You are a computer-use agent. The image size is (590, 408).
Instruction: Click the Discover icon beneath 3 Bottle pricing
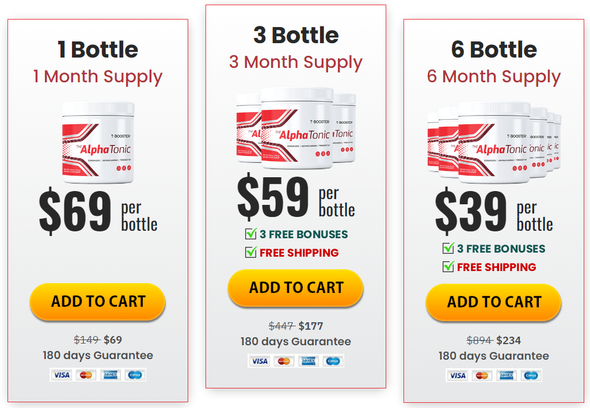pyautogui.click(x=333, y=361)
